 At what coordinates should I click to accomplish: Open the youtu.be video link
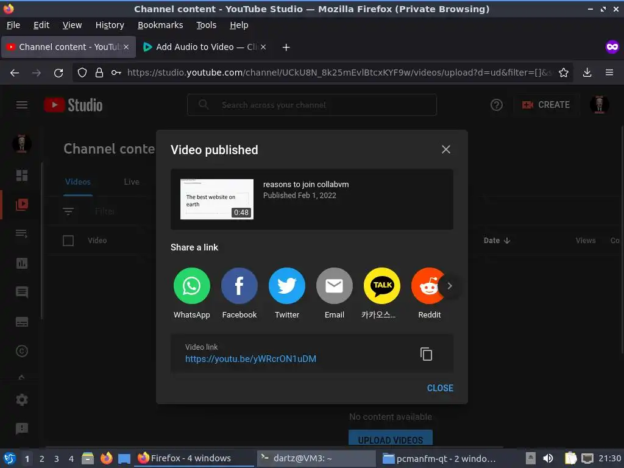pos(250,358)
